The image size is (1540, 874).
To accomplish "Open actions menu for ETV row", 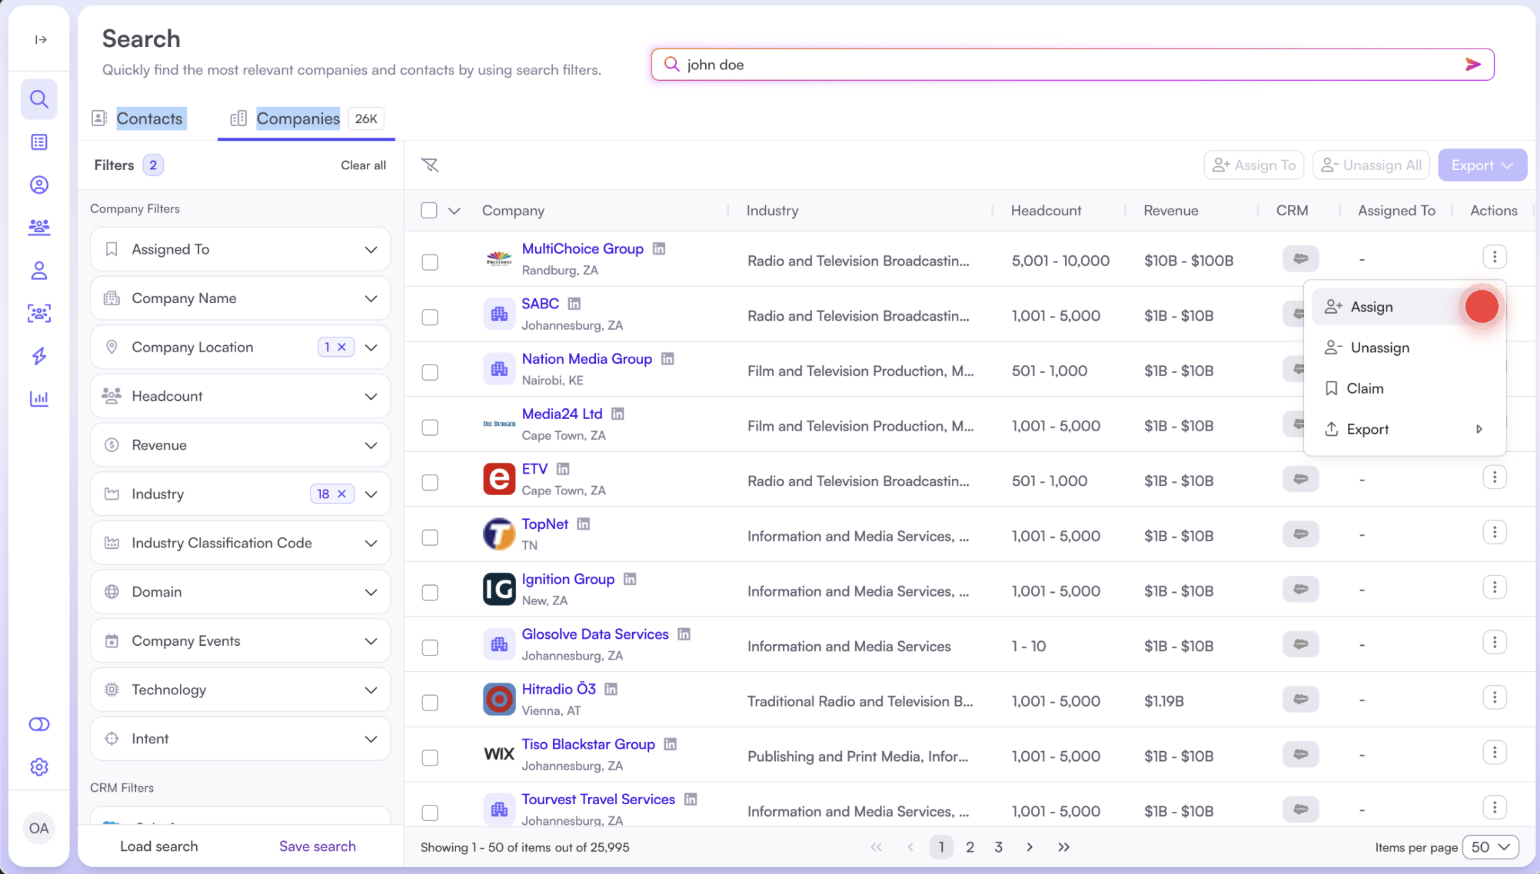I will click(1494, 478).
